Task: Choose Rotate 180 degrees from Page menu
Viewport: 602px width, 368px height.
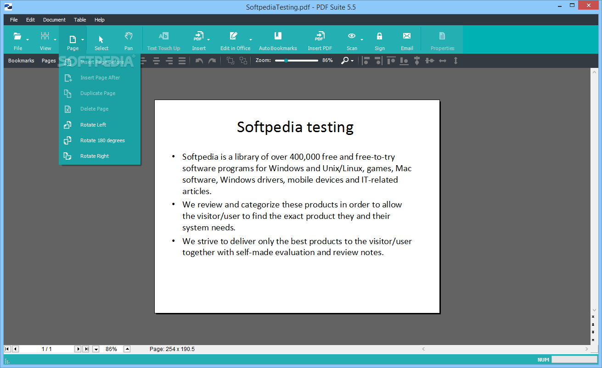Action: [100, 140]
